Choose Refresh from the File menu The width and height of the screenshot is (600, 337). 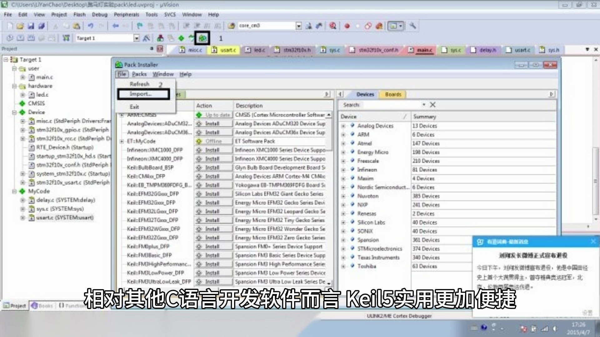[140, 84]
